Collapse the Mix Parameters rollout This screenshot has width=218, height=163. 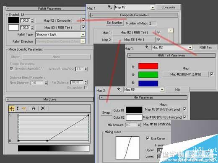pos(101,97)
